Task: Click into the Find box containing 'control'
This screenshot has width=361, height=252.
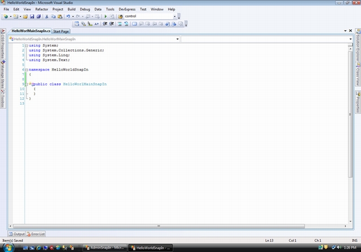Action: (x=148, y=16)
